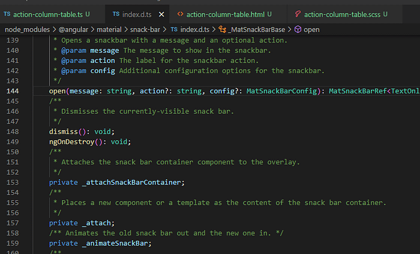Click material breadcrumb segment
Screen dimensions: 420x254
click(x=109, y=29)
